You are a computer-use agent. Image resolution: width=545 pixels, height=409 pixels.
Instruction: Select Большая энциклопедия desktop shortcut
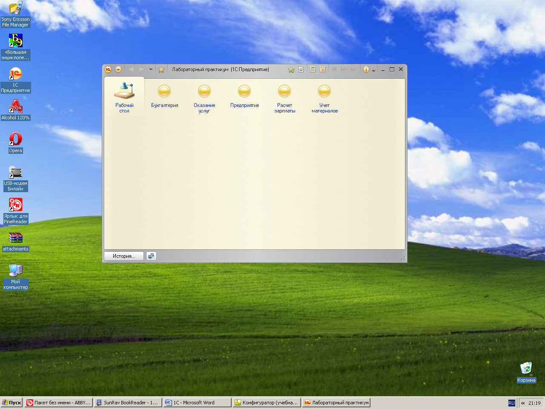(15, 47)
